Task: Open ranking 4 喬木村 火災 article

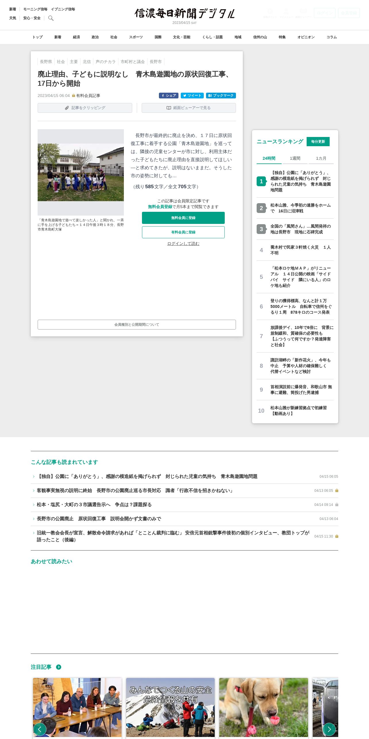Action: [295, 250]
